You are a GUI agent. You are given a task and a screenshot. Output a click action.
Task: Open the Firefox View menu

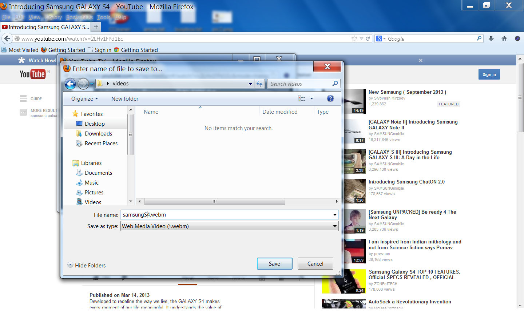(35, 17)
